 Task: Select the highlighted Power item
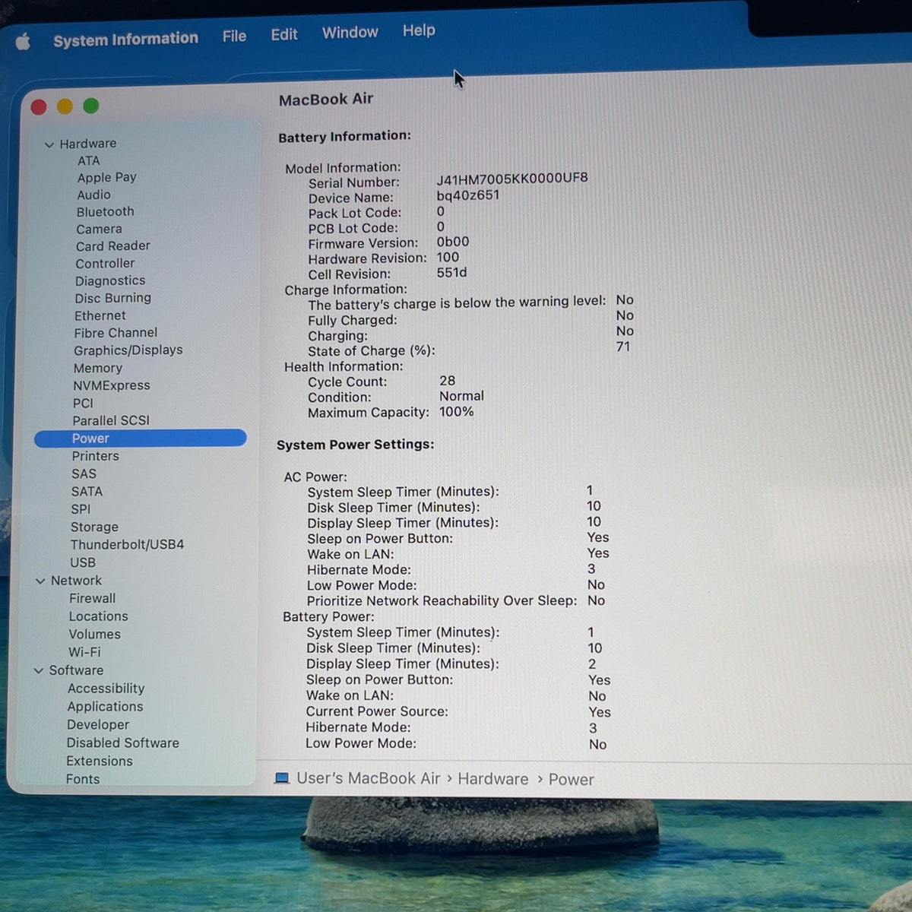point(141,439)
